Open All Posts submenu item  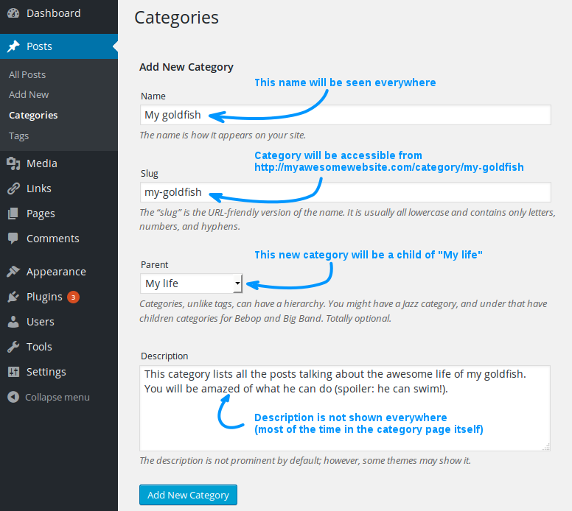pos(27,74)
